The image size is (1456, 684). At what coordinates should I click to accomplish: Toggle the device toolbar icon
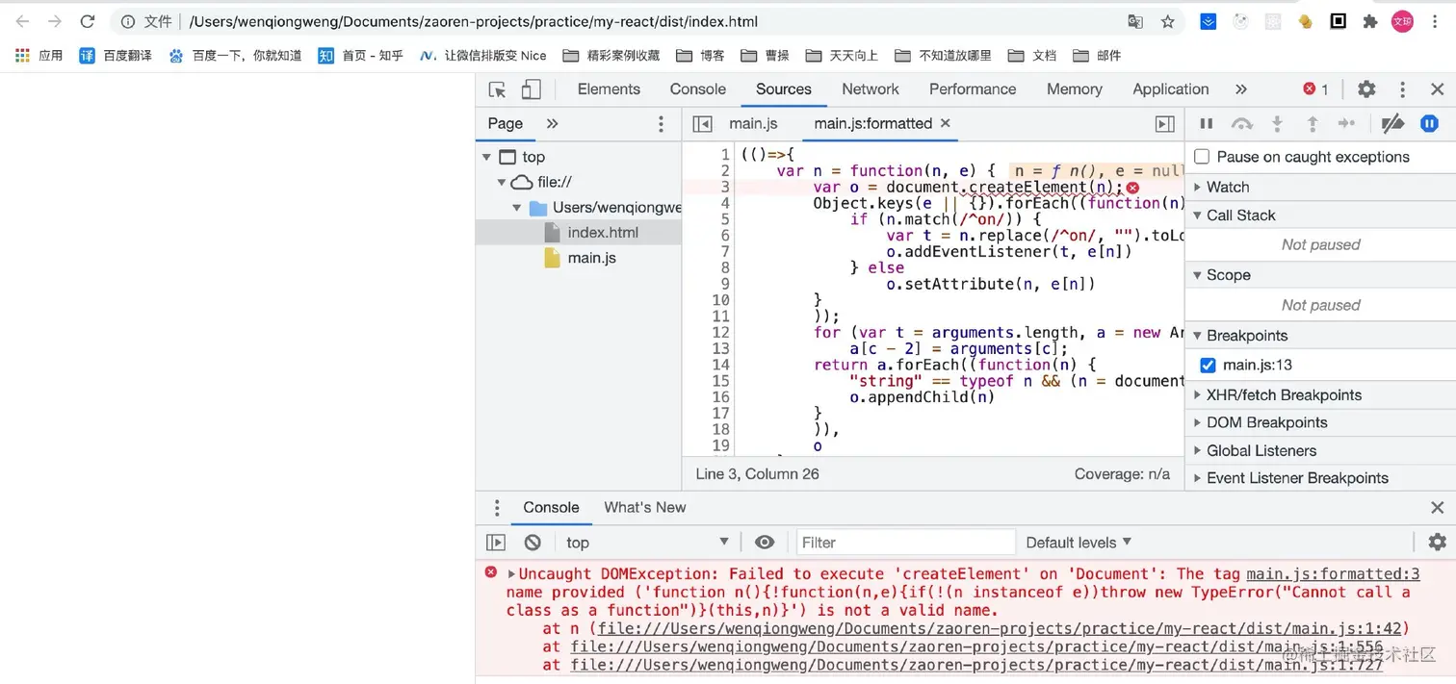tap(531, 89)
